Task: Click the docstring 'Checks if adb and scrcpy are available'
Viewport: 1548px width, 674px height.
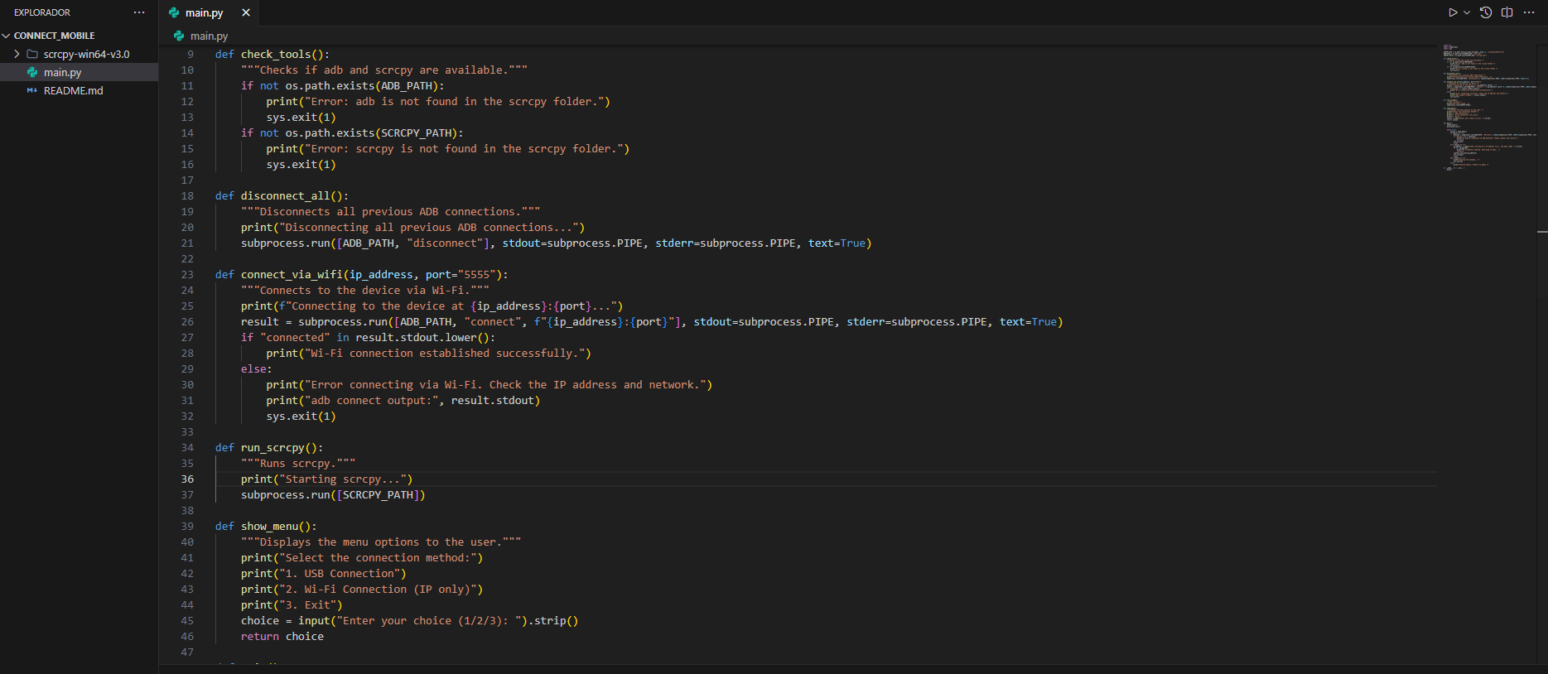Action: coord(384,70)
